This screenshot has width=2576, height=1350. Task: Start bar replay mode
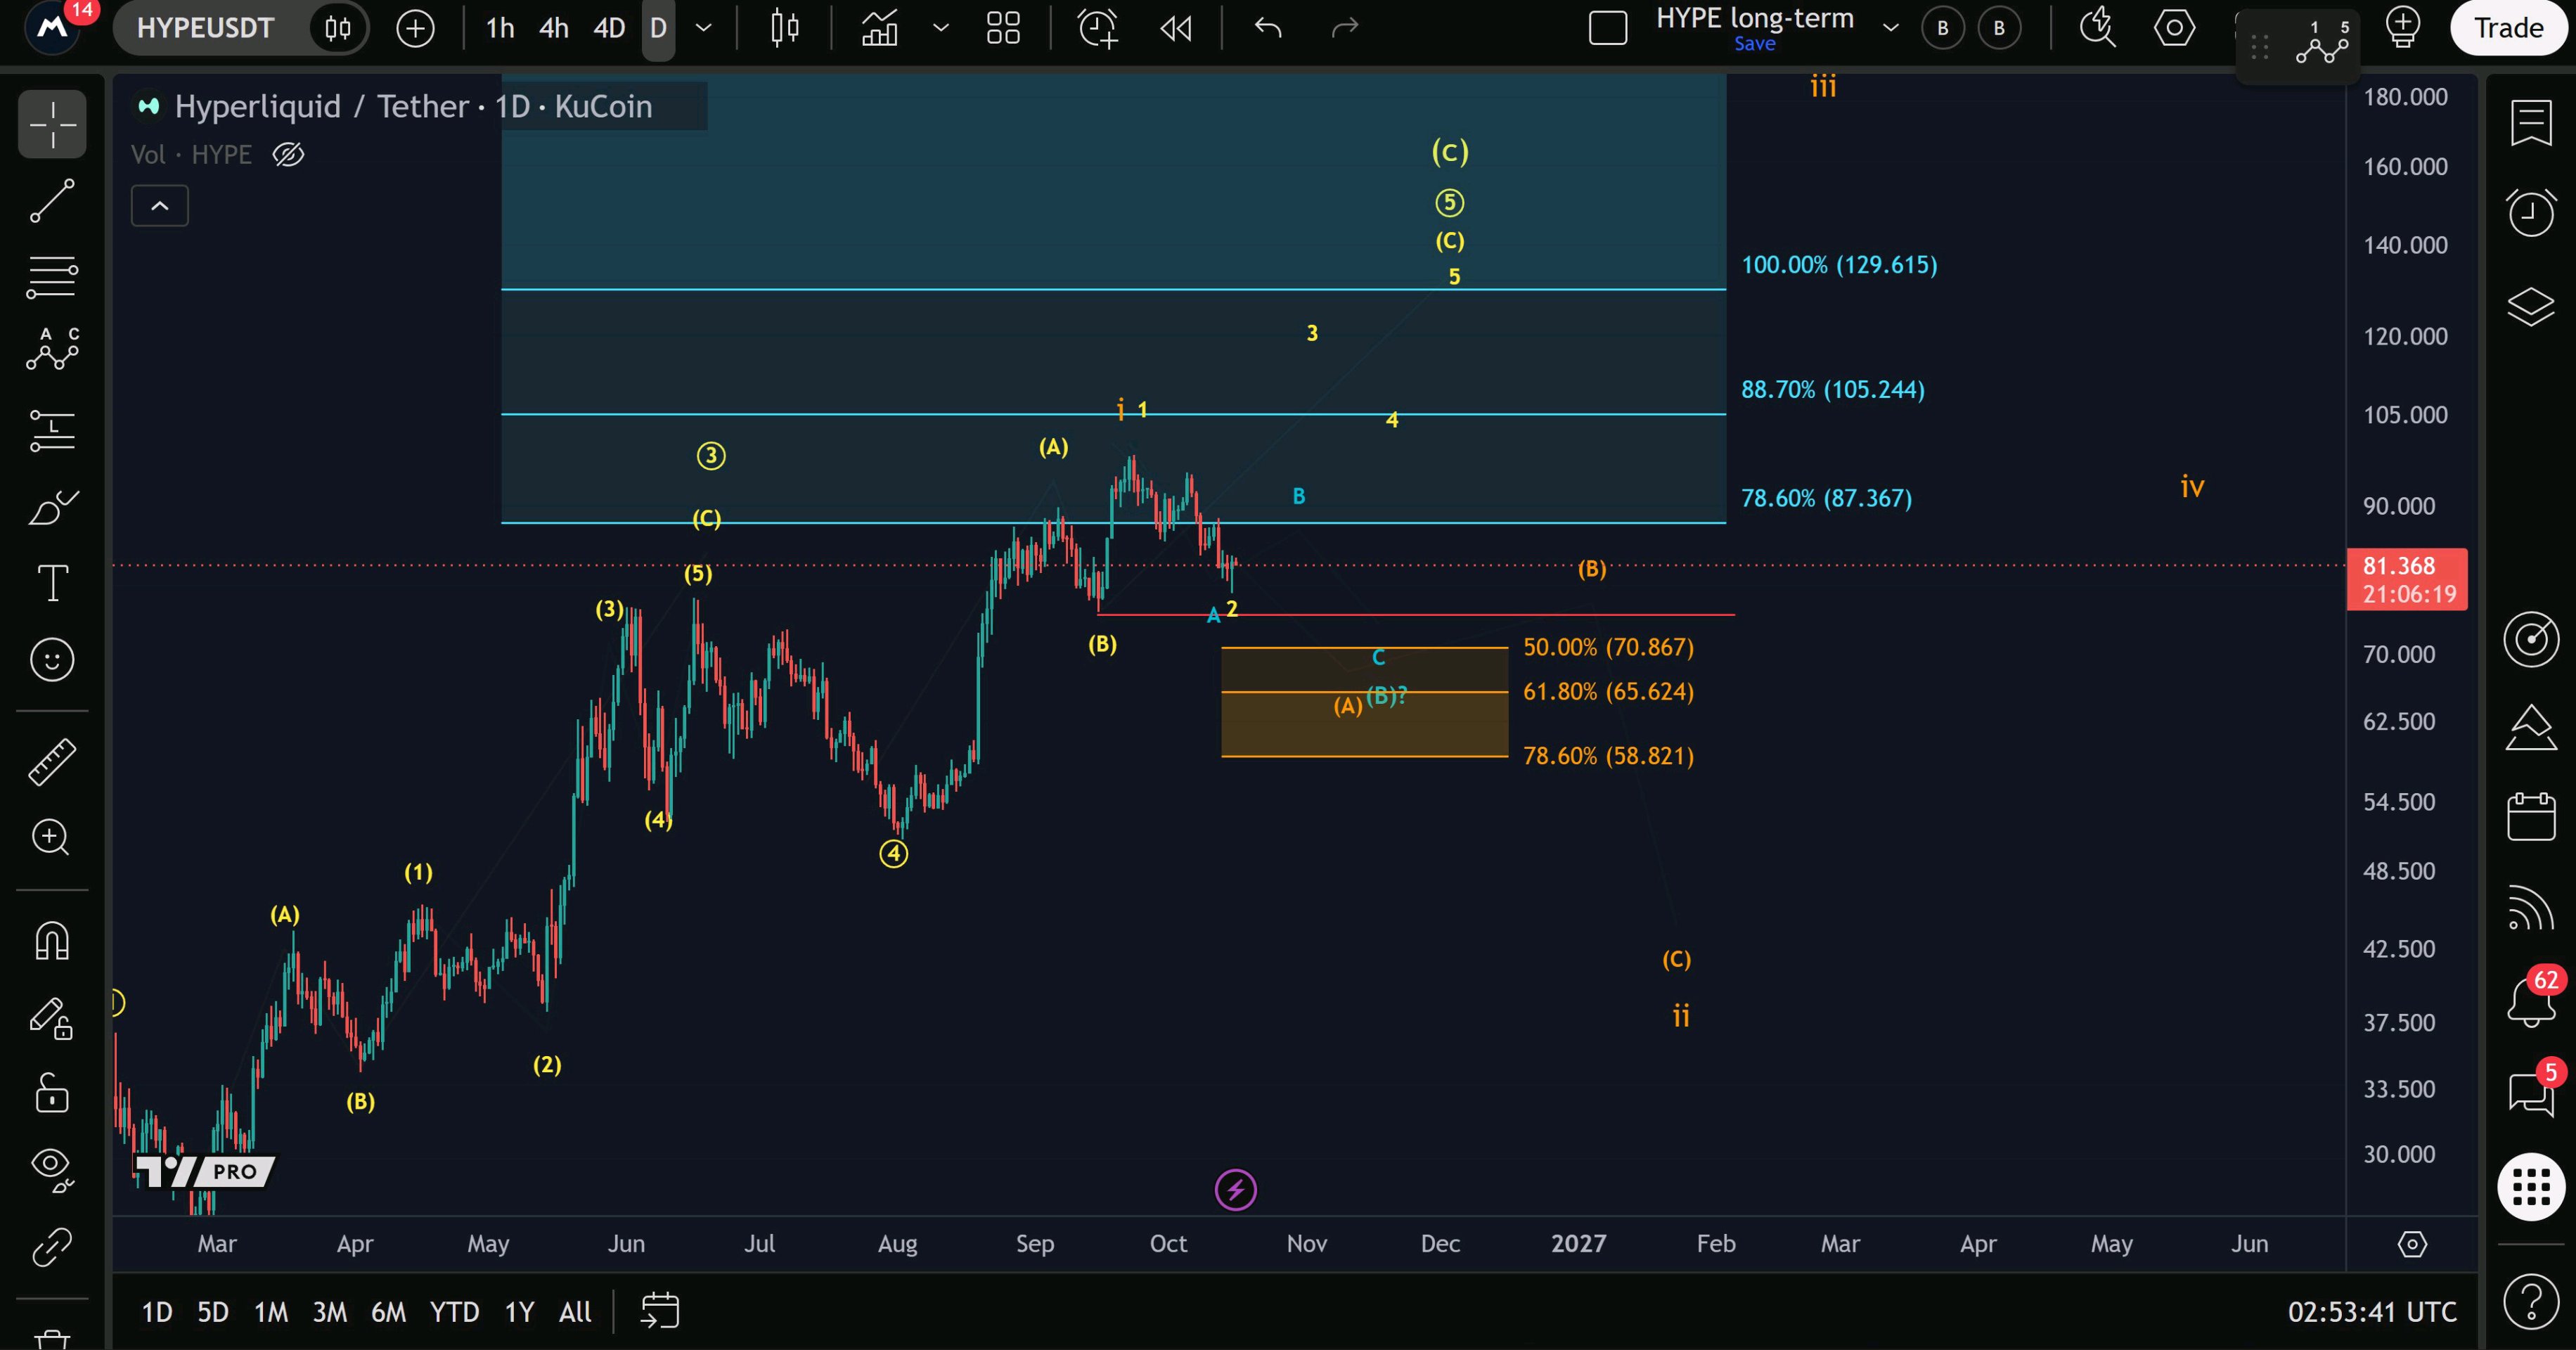pos(1176,28)
